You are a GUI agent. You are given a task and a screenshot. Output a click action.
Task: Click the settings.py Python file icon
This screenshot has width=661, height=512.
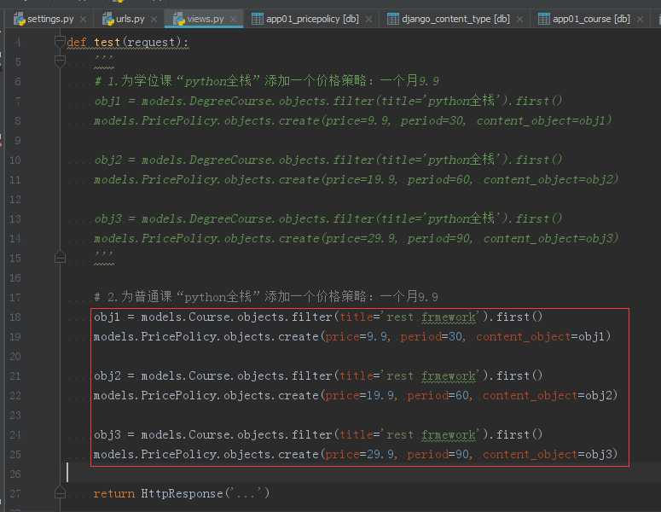tap(19, 19)
